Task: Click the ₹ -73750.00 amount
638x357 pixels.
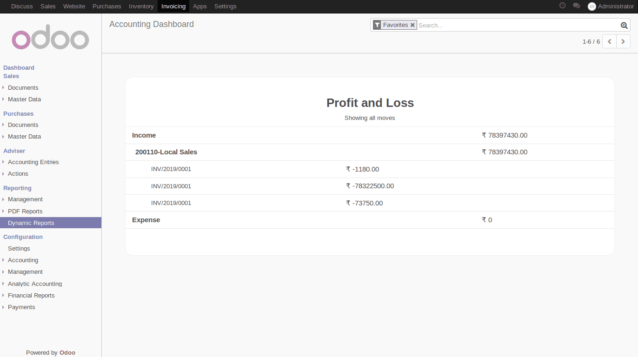Action: (365, 203)
